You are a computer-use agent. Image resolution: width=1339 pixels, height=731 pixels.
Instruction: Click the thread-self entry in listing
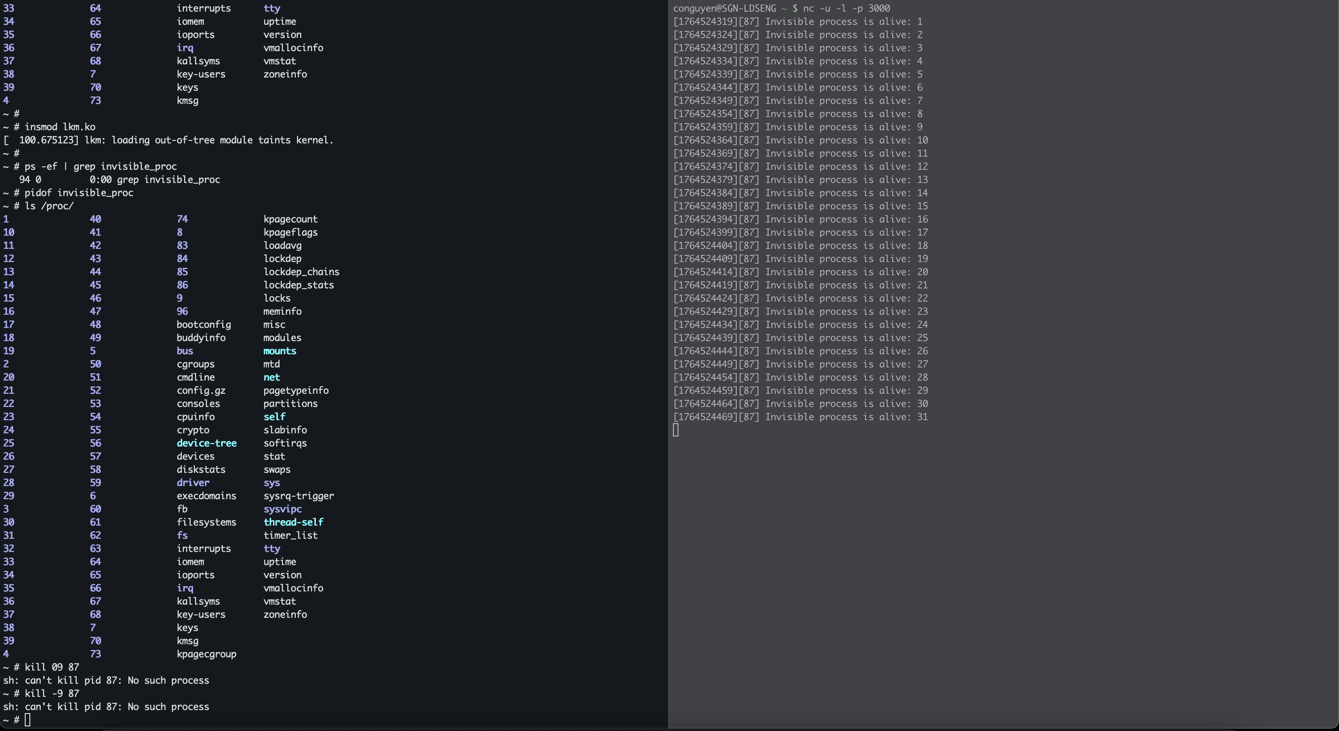pyautogui.click(x=293, y=522)
